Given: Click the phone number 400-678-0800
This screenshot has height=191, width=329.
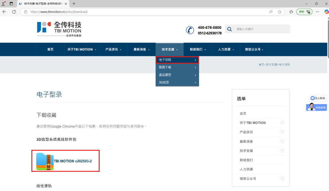Looking at the screenshot, I should (209, 27).
